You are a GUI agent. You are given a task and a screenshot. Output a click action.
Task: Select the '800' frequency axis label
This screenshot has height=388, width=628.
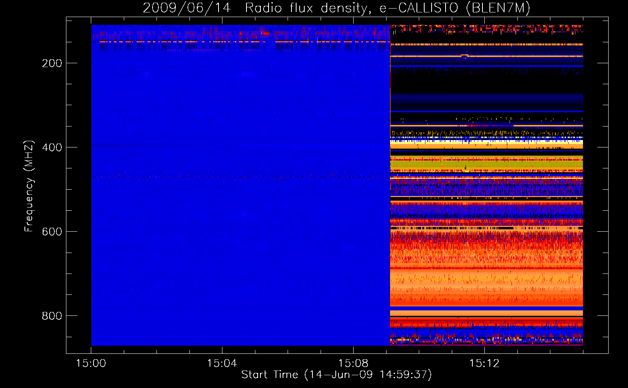coord(52,316)
